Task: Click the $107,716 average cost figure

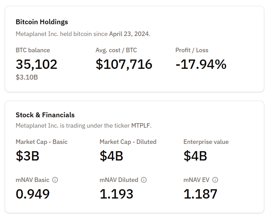Action: point(124,64)
